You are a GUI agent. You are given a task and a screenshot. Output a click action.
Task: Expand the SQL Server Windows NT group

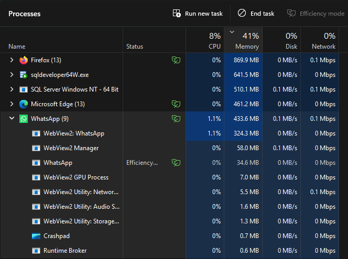point(12,89)
